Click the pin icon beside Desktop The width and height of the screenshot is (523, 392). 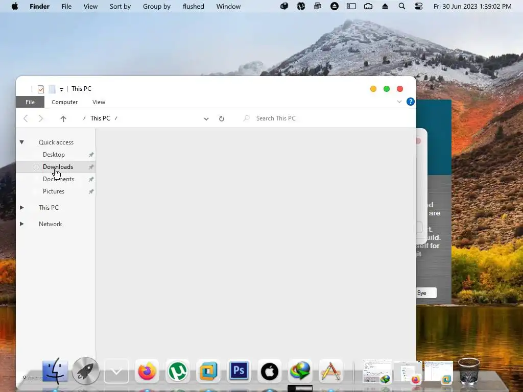[91, 155]
